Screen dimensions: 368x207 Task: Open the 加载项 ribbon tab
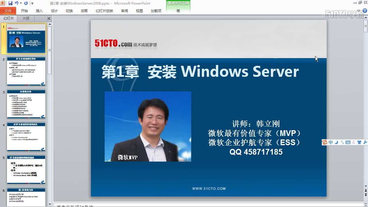[156, 11]
